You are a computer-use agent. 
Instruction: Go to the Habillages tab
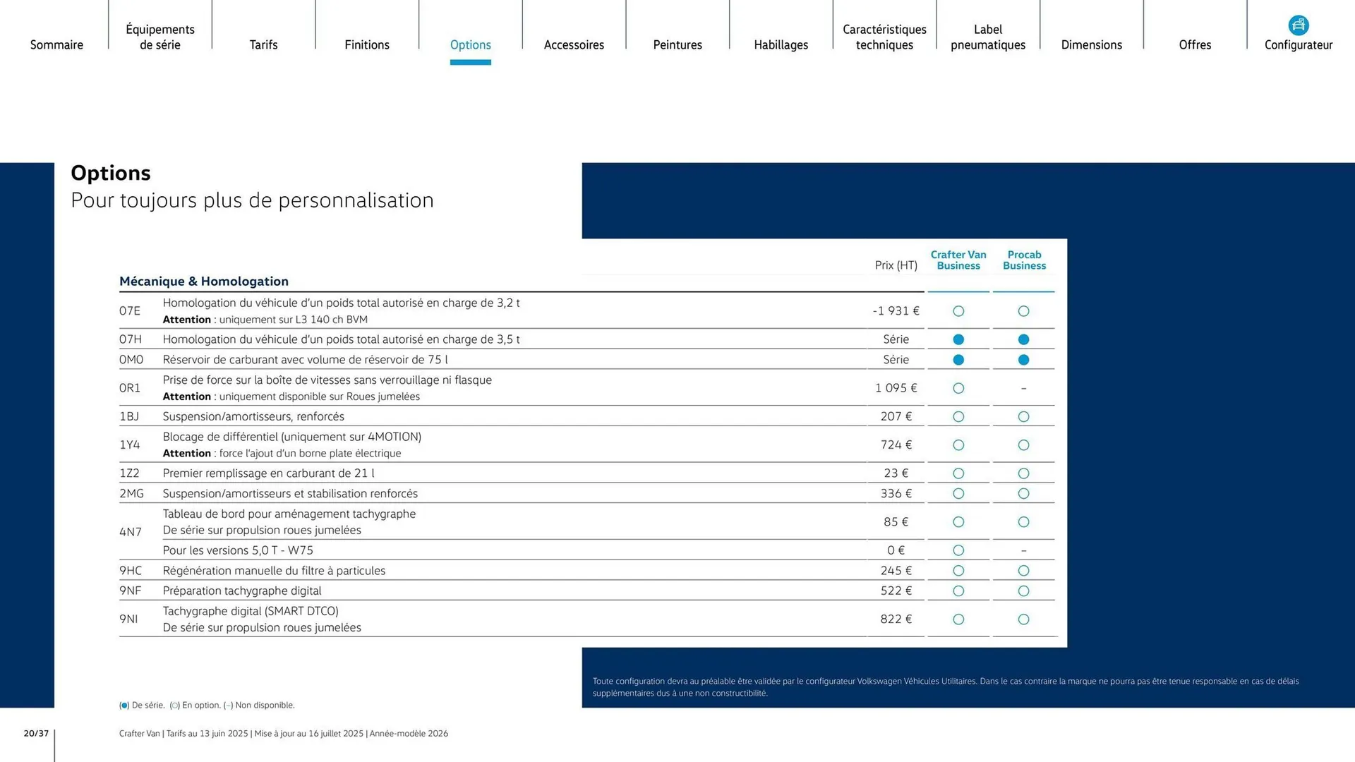pos(781,44)
